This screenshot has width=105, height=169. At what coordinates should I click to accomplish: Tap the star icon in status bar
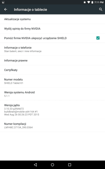(85, 2)
